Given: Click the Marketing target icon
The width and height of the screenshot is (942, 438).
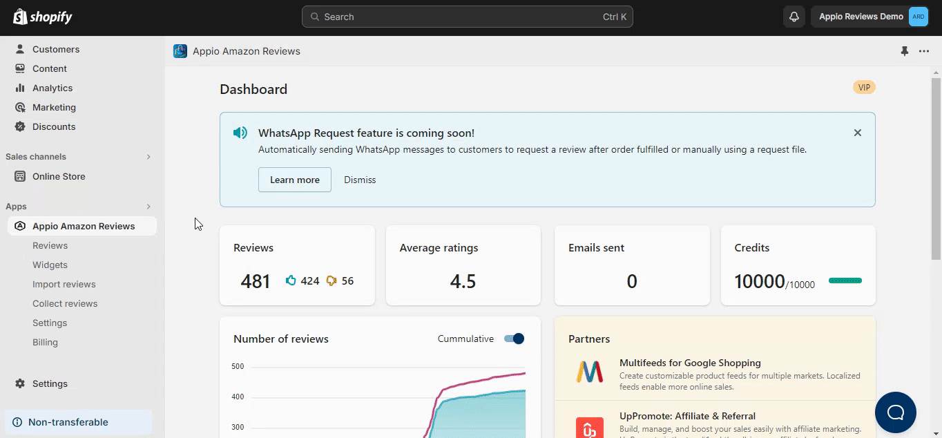Looking at the screenshot, I should pos(20,107).
